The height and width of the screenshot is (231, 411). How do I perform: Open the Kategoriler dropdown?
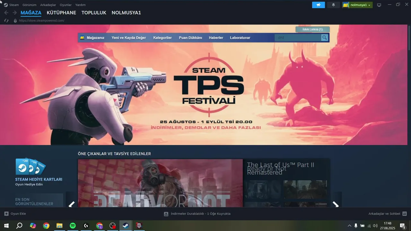click(x=162, y=38)
